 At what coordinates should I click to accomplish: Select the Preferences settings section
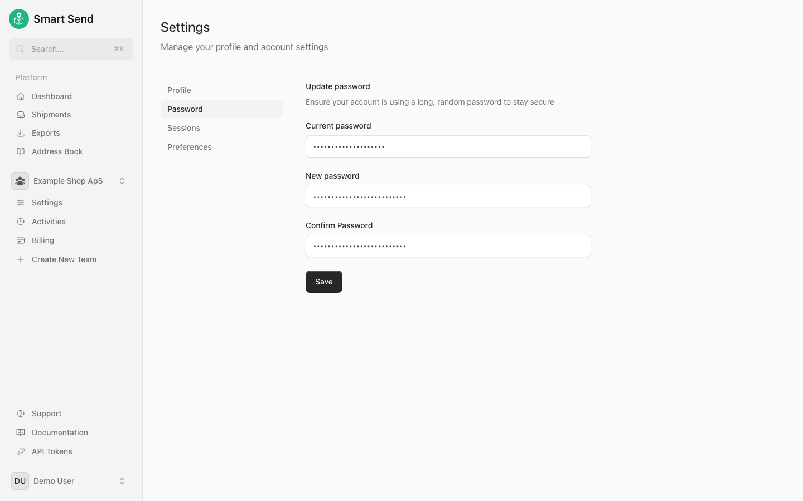tap(189, 146)
